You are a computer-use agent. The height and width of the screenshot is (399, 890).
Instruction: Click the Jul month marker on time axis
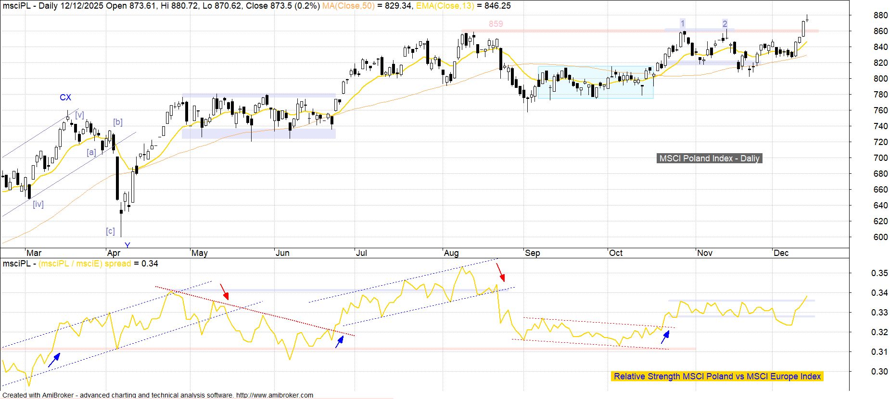(x=361, y=253)
